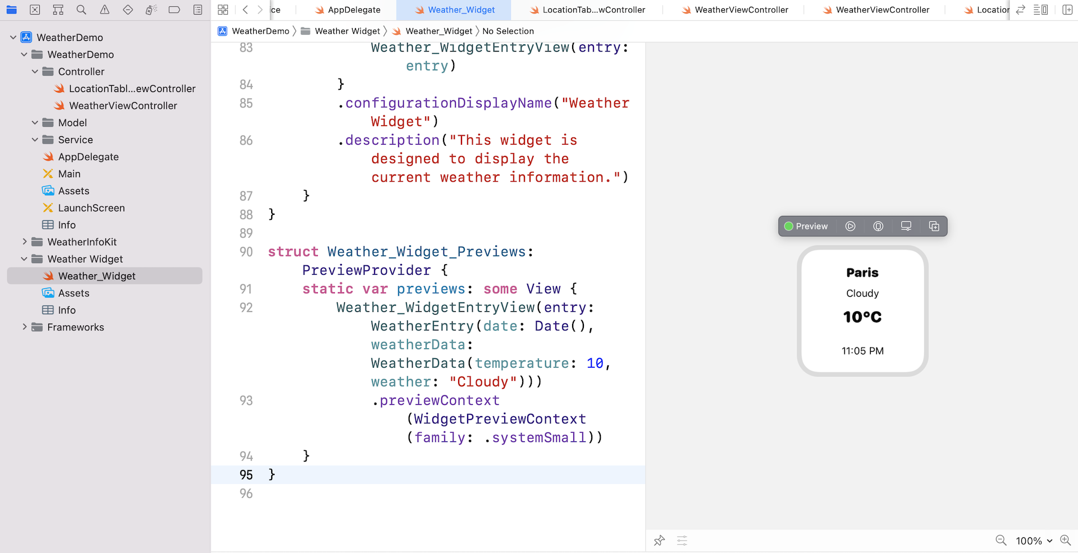
Task: Collapse the Controller folder
Action: (35, 72)
